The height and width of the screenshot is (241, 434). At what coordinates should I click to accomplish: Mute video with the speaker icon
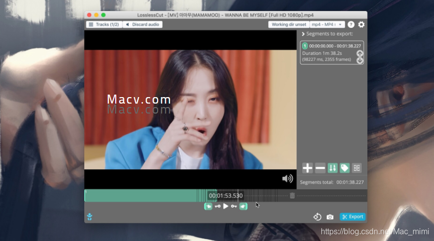287,179
